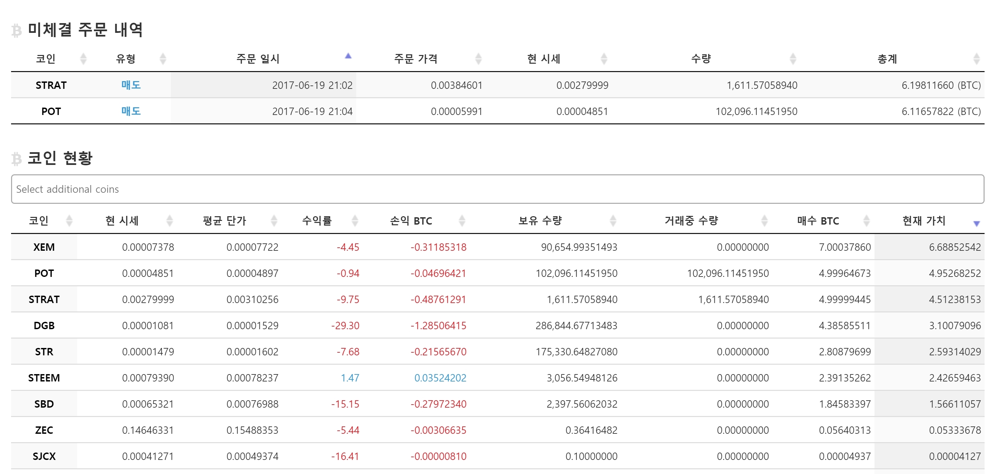Select the STEEM row in coin status
Viewport: 997px width, 474px height.
coord(44,378)
